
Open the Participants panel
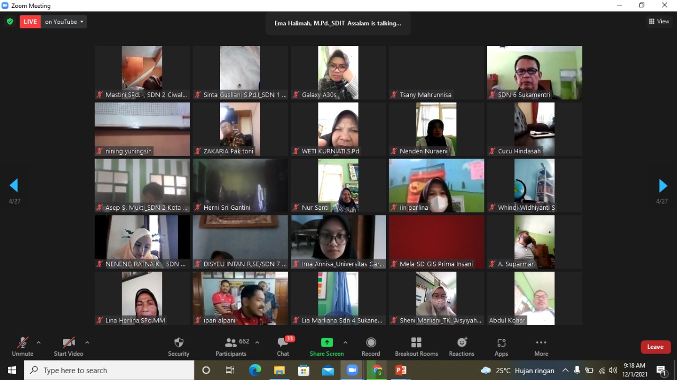pos(231,346)
